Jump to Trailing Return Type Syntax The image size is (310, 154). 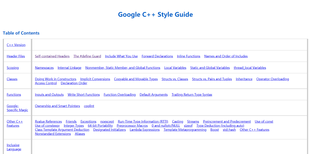tap(192, 95)
